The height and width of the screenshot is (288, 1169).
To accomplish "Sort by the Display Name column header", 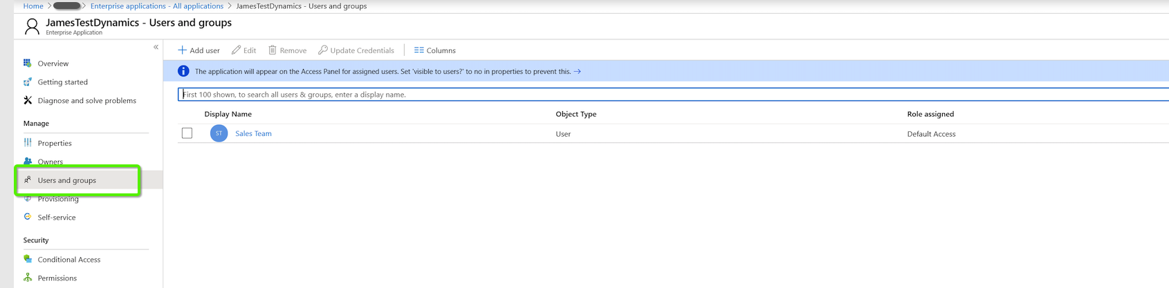I will (x=228, y=114).
